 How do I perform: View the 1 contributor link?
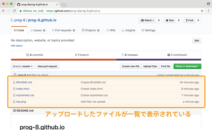177,55
